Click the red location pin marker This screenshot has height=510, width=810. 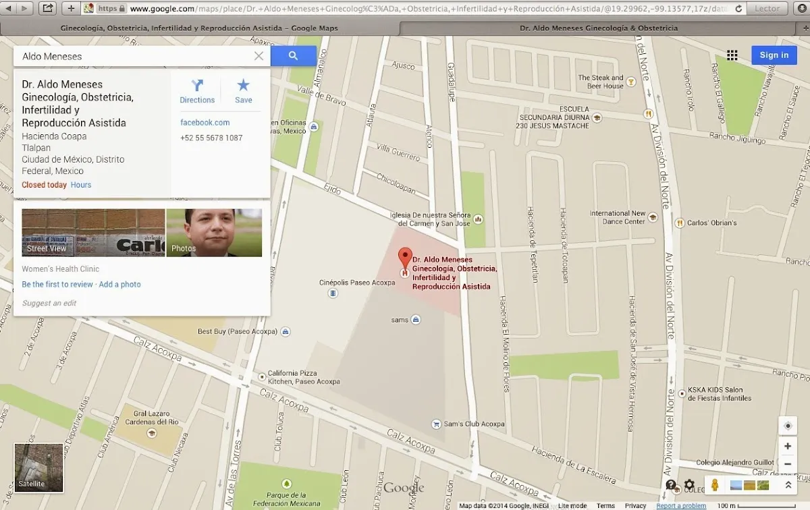click(x=405, y=259)
